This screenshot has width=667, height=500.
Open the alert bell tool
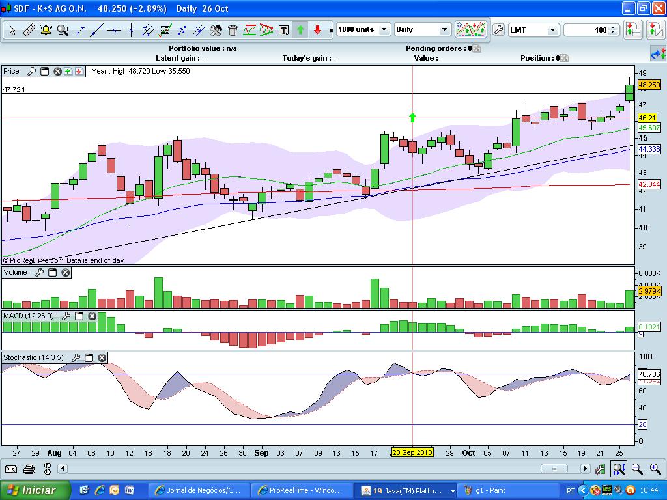pos(46,30)
